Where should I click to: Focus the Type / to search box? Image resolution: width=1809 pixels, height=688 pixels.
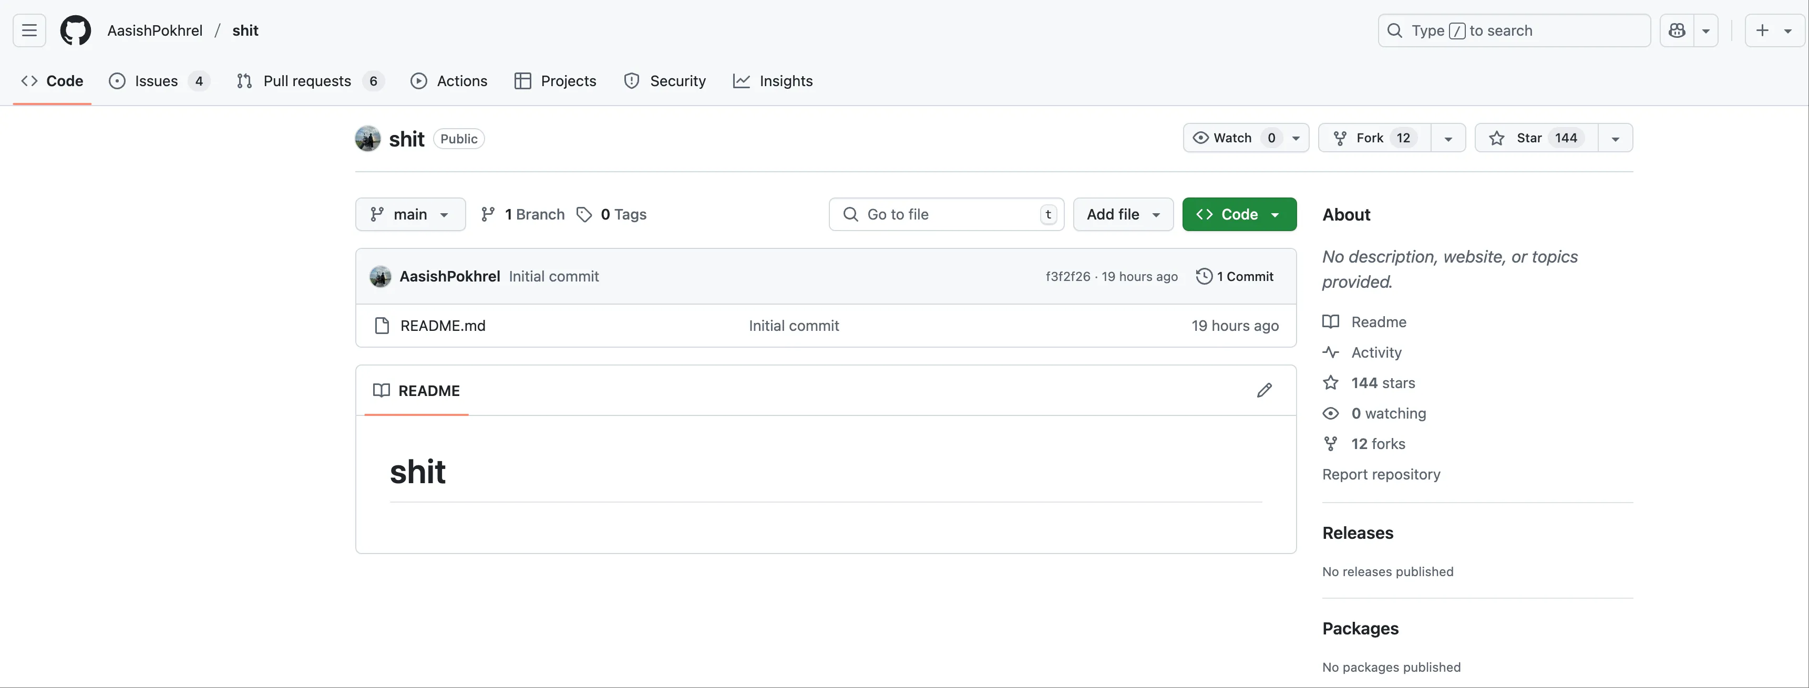(x=1514, y=30)
